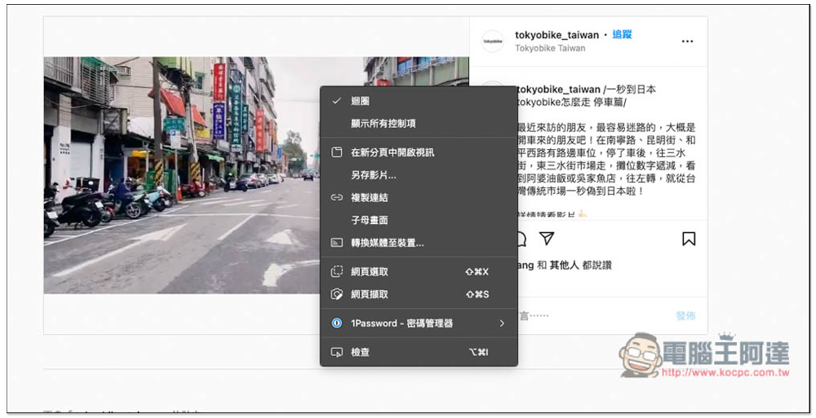816x418 pixels.
Task: Enable 顯示所有控制項 show all controls
Action: tap(383, 124)
